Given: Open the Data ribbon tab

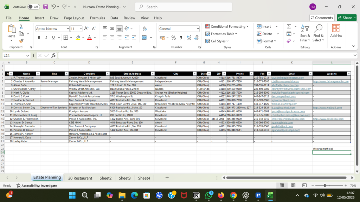Looking at the screenshot, I should (x=114, y=18).
